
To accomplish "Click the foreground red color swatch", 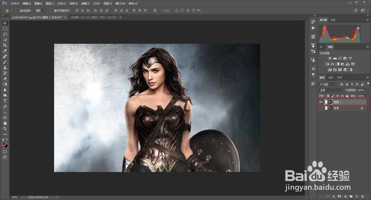I will pos(4,144).
